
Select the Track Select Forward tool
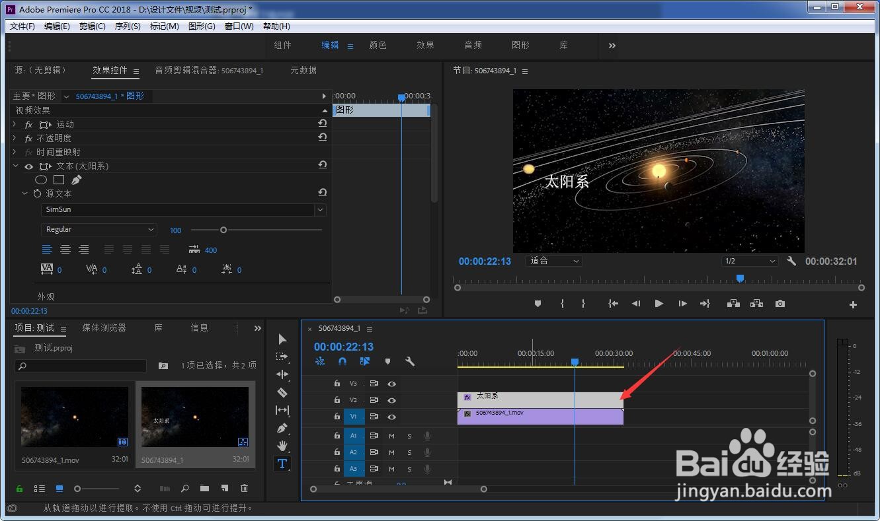click(282, 357)
